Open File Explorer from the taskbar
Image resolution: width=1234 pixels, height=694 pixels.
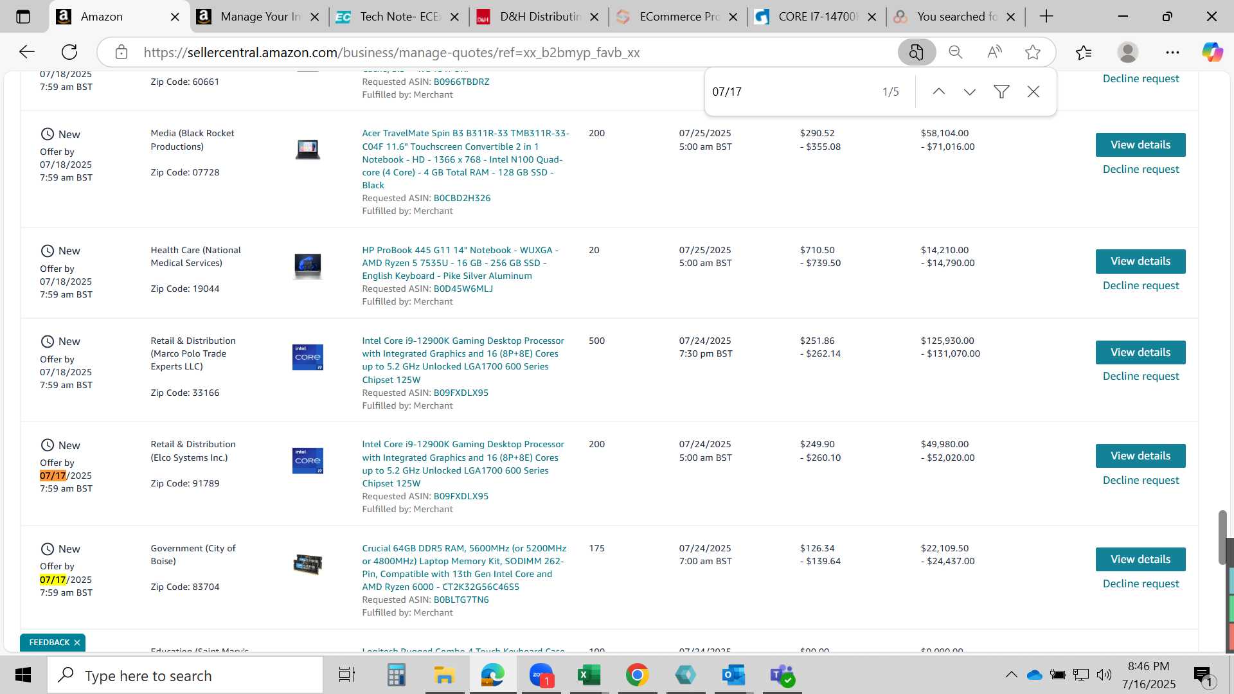tap(444, 675)
